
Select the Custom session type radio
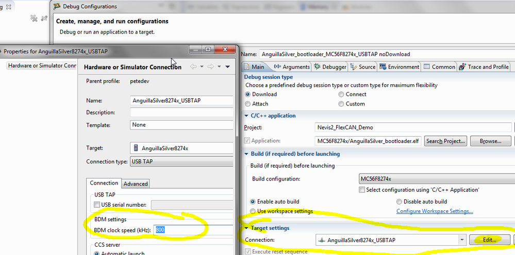tap(342, 104)
